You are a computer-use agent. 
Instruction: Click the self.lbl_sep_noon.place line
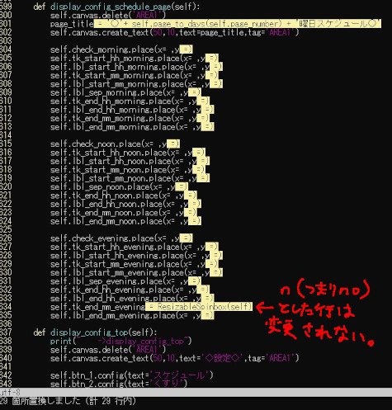tap(119, 186)
